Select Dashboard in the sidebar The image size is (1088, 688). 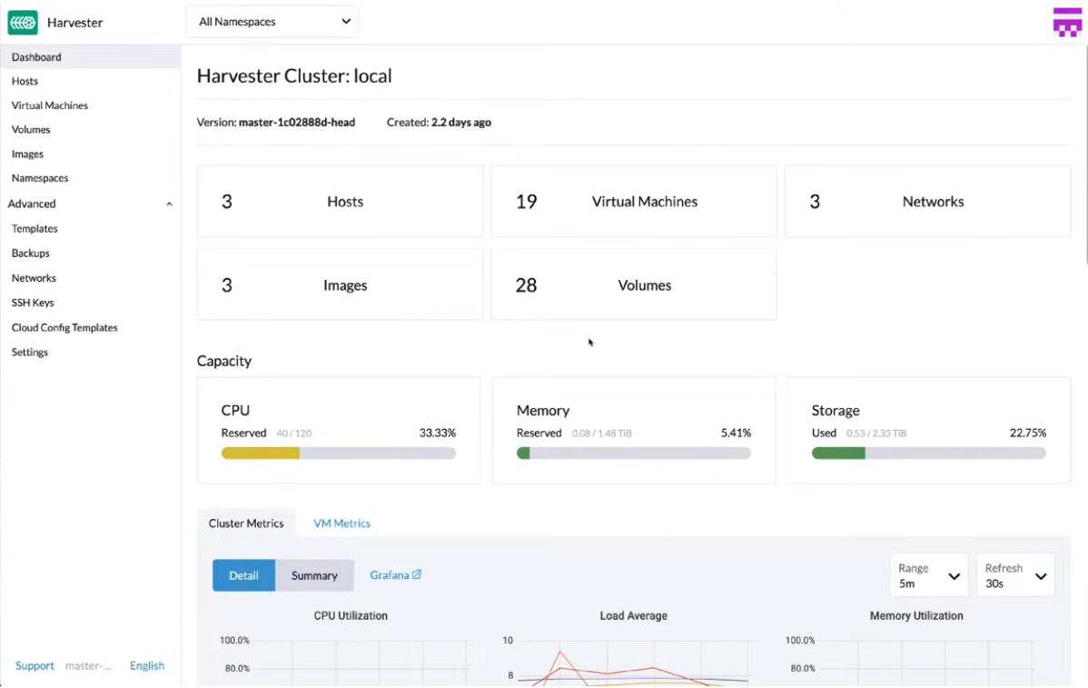[91, 57]
